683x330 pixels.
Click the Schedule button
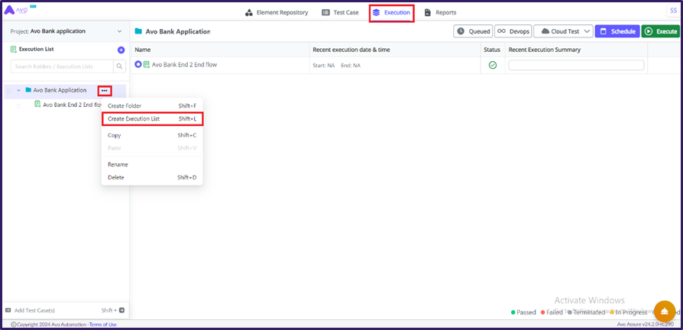click(617, 31)
